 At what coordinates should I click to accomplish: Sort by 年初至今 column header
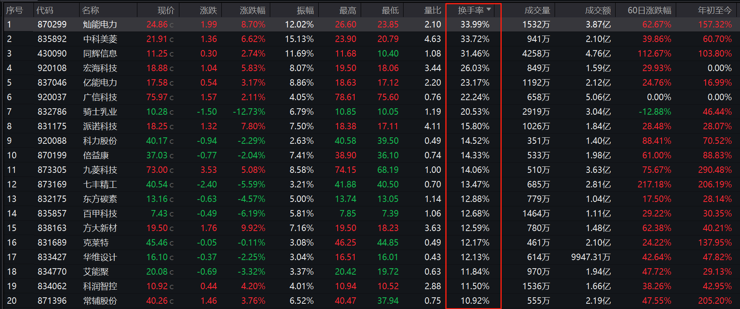715,11
